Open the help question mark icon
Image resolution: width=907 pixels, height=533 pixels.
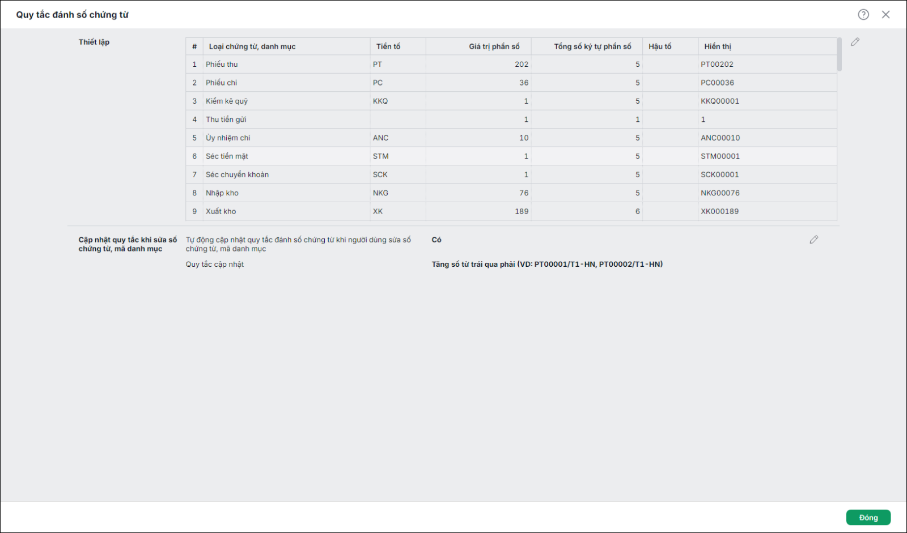pyautogui.click(x=863, y=15)
